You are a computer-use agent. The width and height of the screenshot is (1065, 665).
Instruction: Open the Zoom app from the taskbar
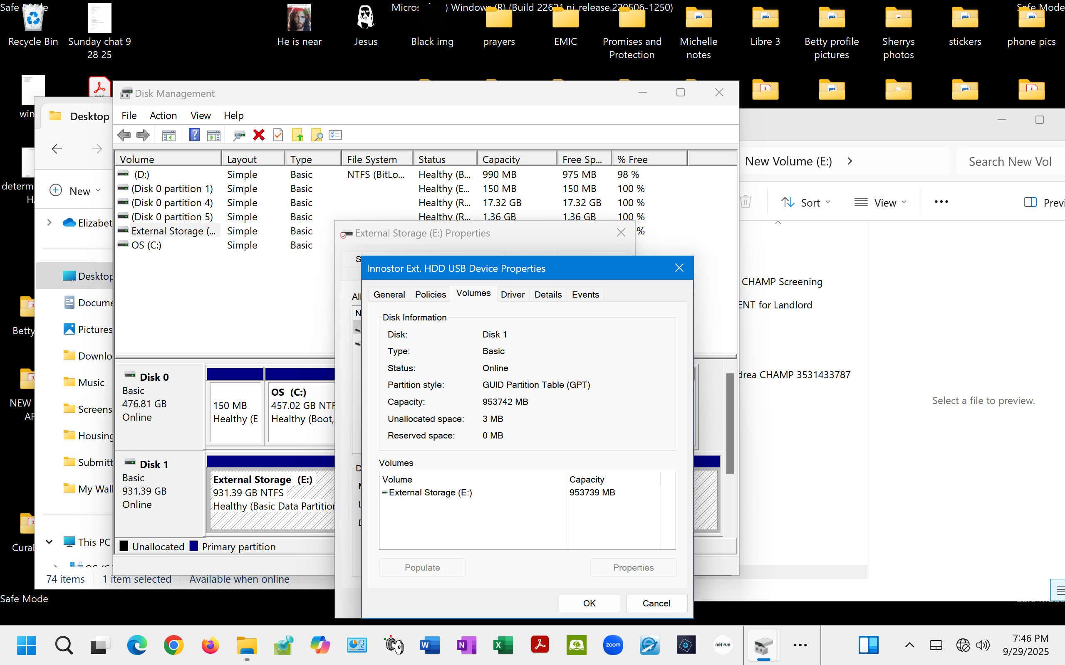pyautogui.click(x=613, y=645)
